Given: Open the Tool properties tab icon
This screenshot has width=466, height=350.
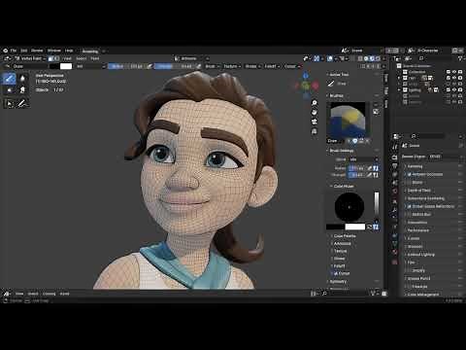Looking at the screenshot, I should [x=394, y=147].
